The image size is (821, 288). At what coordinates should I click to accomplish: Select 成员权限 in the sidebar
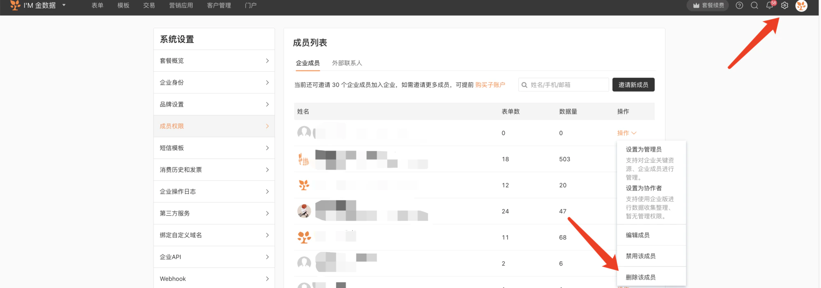(214, 126)
